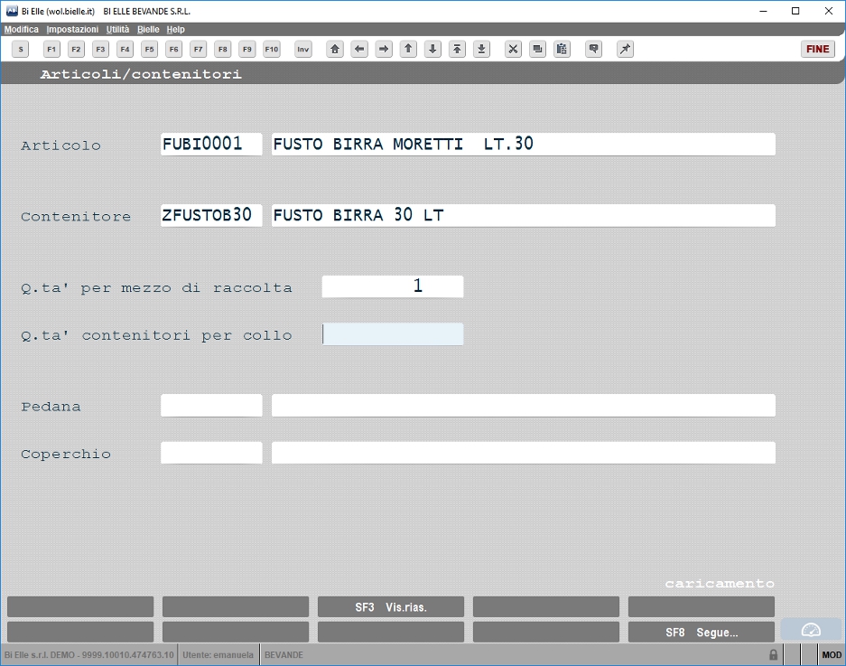Focus the Q.ta' per mezzo di raccolta field

(x=393, y=286)
